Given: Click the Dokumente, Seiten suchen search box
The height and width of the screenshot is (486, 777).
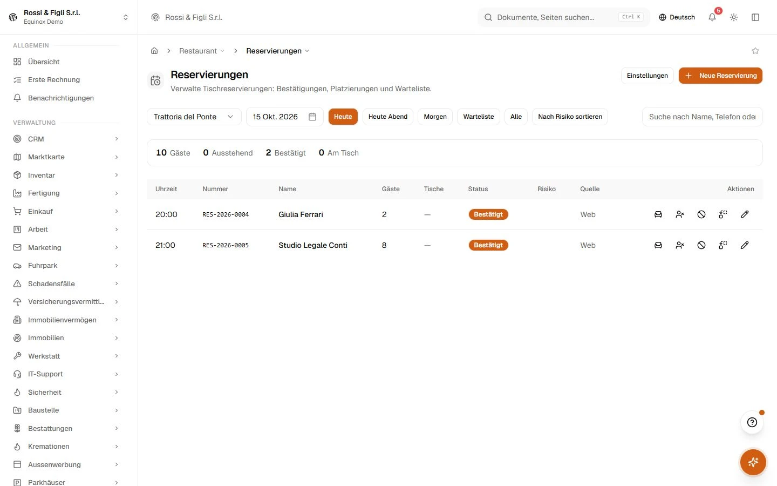Looking at the screenshot, I should pos(564,17).
